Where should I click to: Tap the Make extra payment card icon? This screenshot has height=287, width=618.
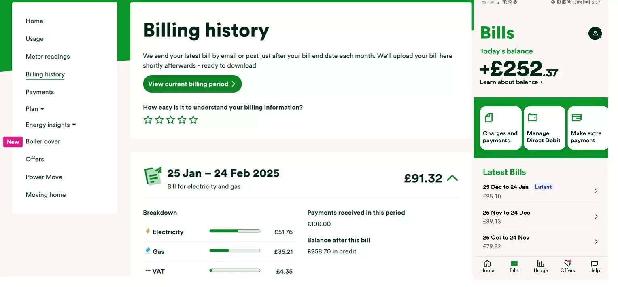click(576, 118)
